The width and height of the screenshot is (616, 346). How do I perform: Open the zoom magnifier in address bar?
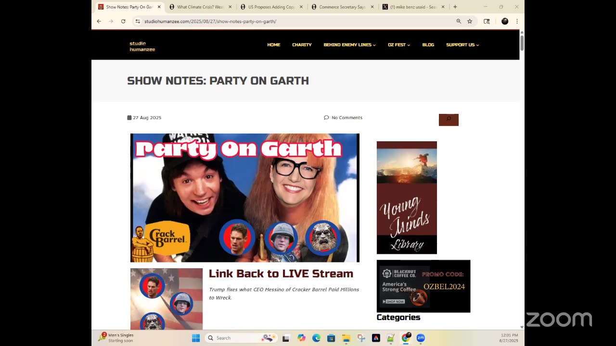459,21
